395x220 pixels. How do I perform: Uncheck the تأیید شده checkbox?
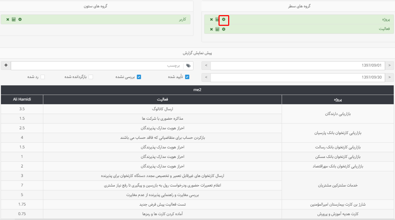(186, 77)
